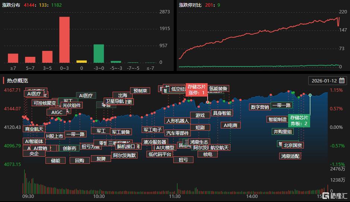Select the 氢能装备 tag
Screen dimensions: 350x202
(x=218, y=88)
